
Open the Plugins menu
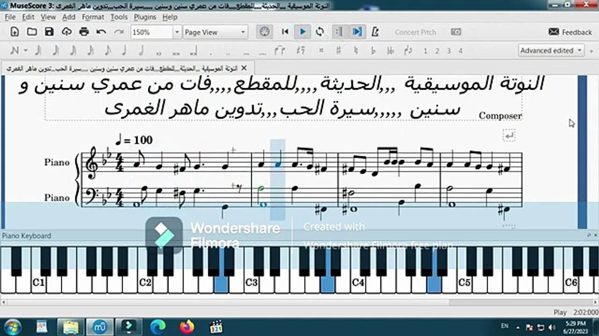(145, 17)
